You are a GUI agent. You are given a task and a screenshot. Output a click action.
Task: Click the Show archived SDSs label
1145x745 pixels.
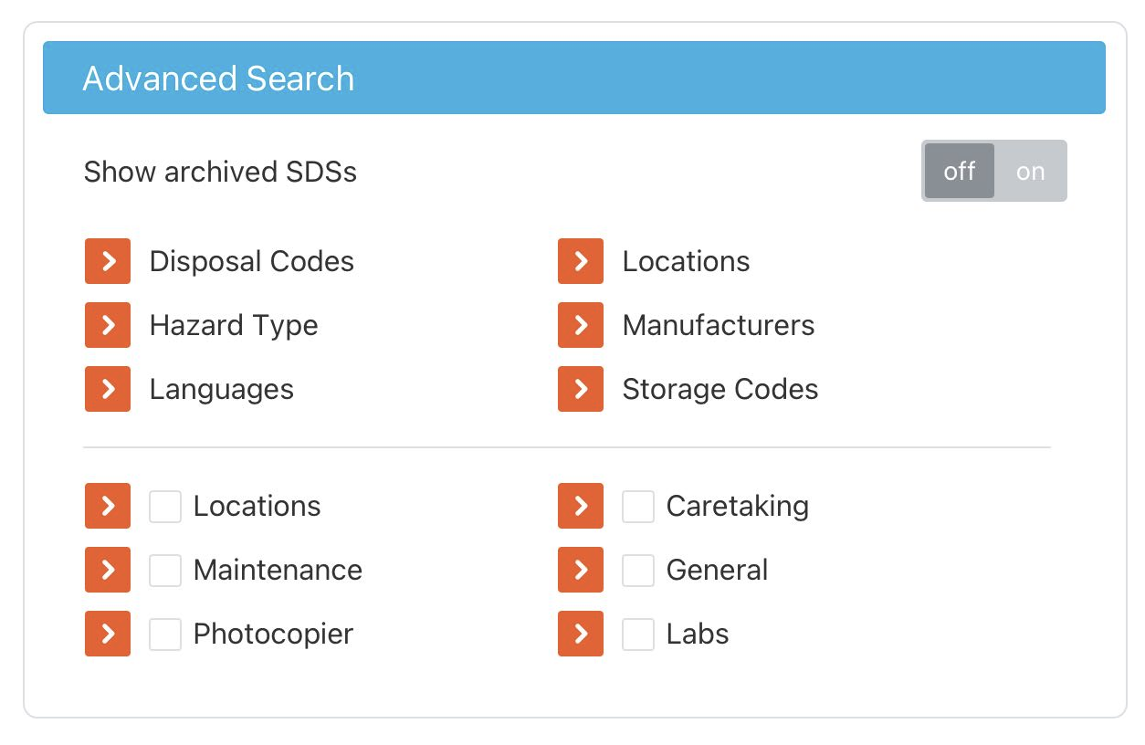coord(219,172)
